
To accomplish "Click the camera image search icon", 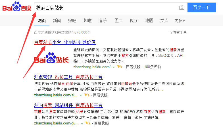I will coord(182,8).
